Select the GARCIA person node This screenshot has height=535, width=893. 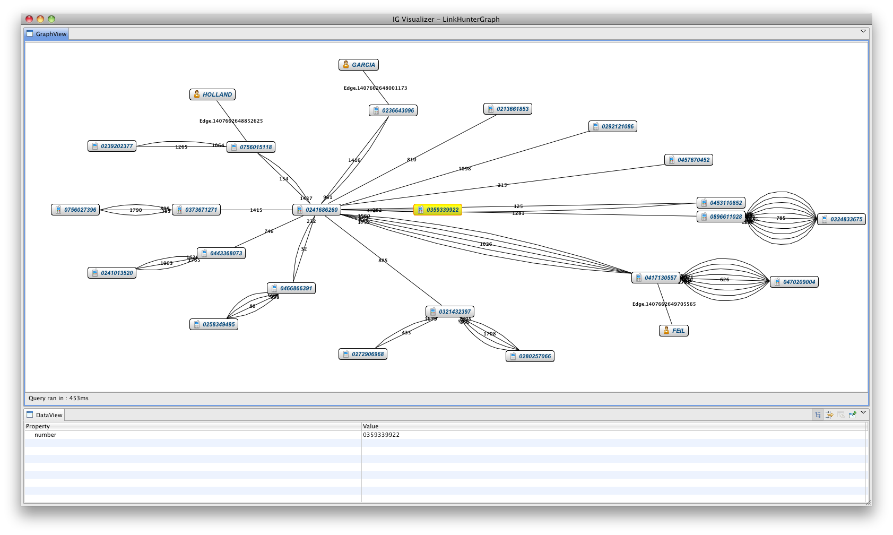[359, 65]
